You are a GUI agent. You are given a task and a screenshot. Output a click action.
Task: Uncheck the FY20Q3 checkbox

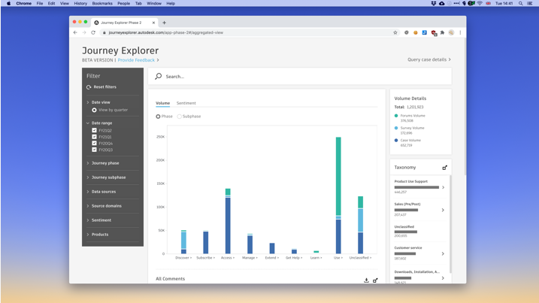[94, 150]
